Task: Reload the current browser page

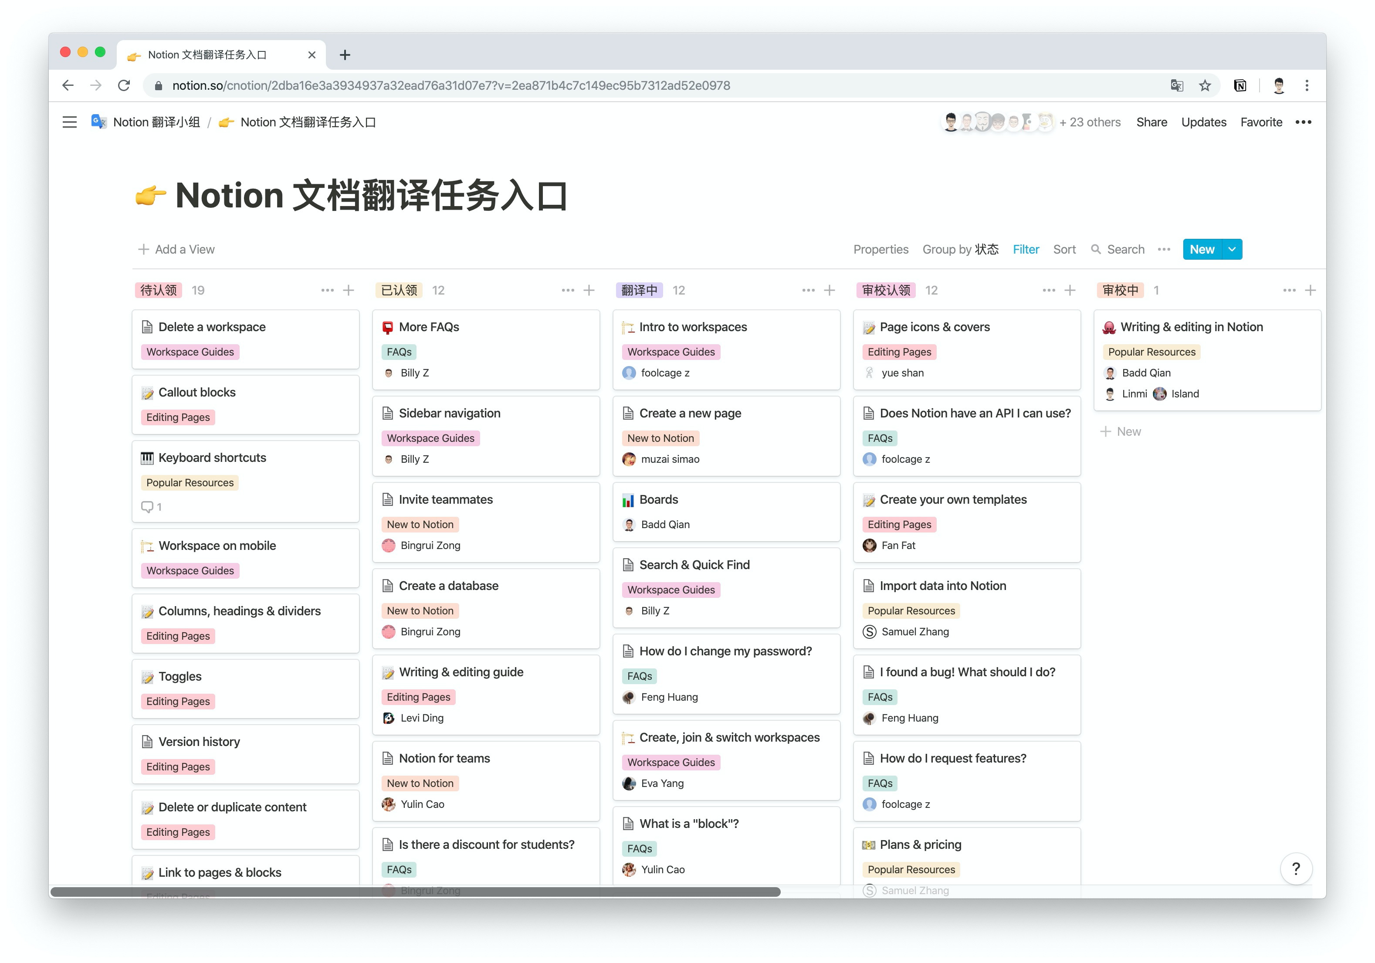Action: (x=124, y=86)
